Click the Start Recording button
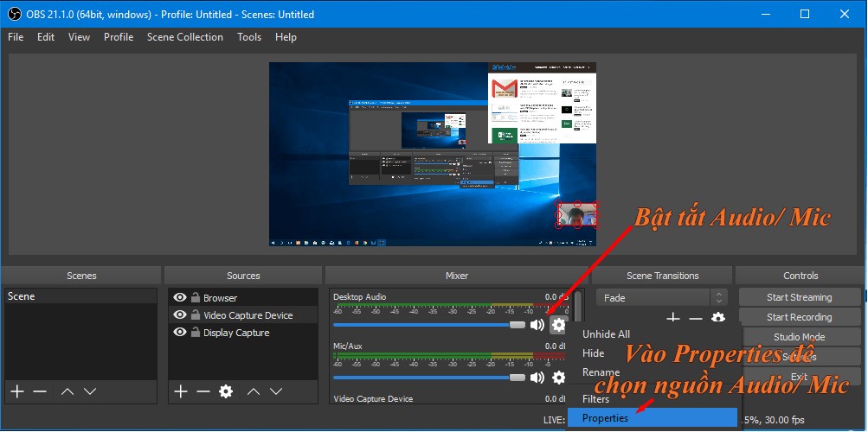This screenshot has height=432, width=868. (x=799, y=317)
